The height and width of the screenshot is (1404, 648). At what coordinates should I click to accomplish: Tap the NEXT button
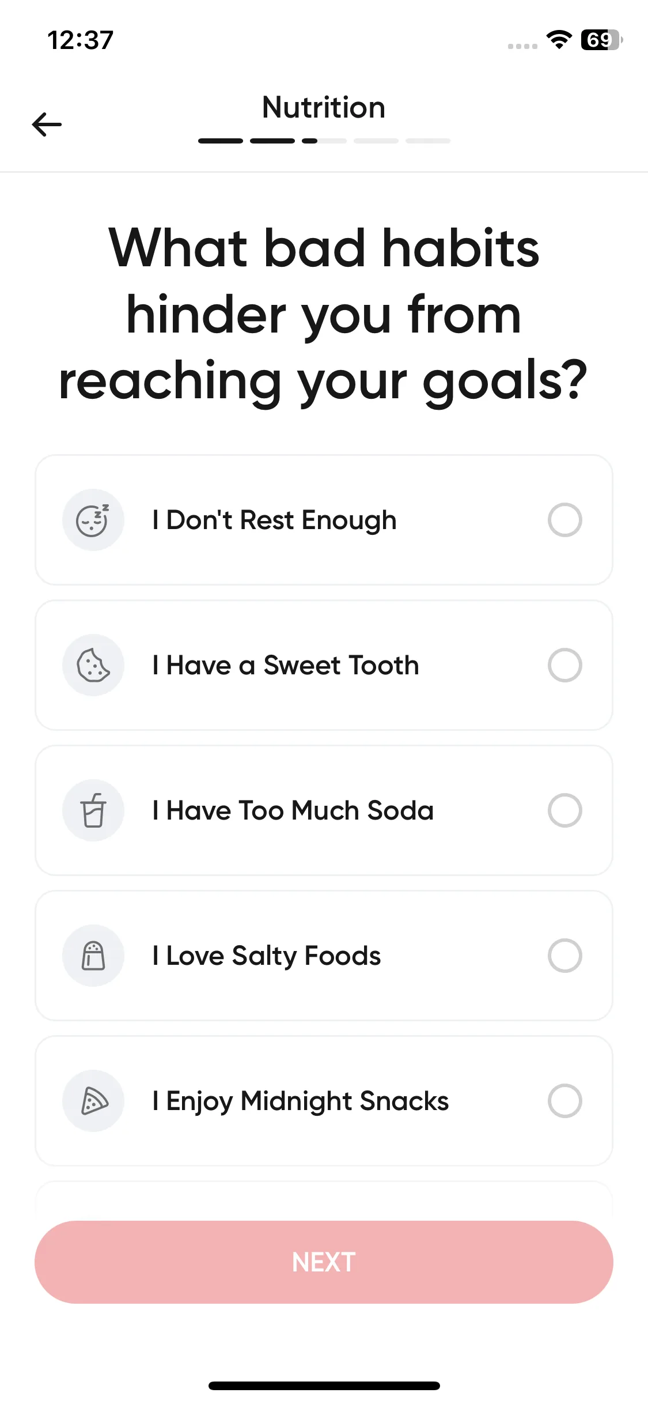[x=324, y=1262]
